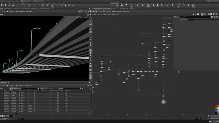Viewport: 219px width, 123px height.
Task: Click the yellow sticky note icon in network toolbar
Action: click(211, 14)
